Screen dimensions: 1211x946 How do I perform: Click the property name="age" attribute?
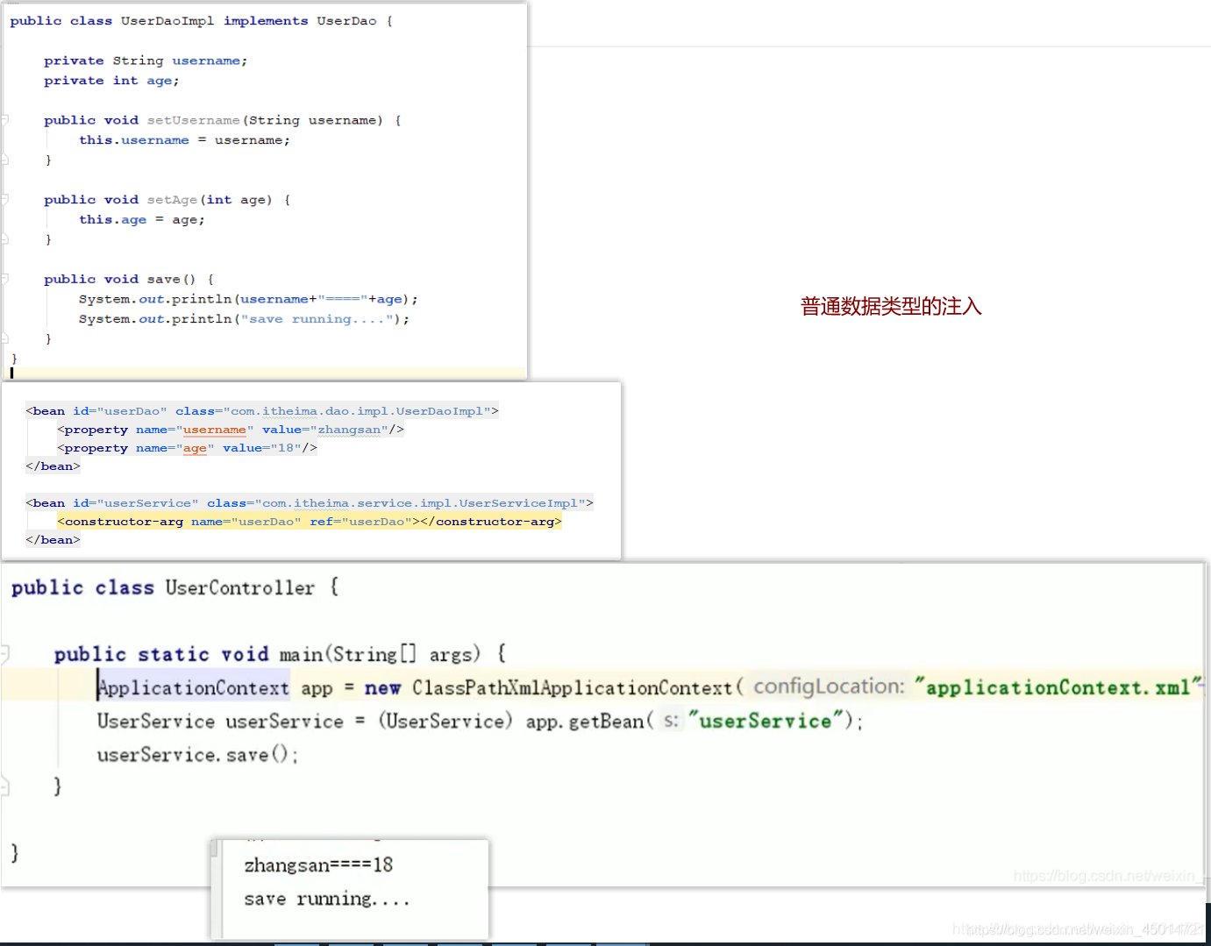pos(175,448)
